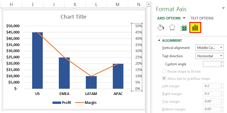Click the Right margin field
227x113 pixels.
[212, 94]
